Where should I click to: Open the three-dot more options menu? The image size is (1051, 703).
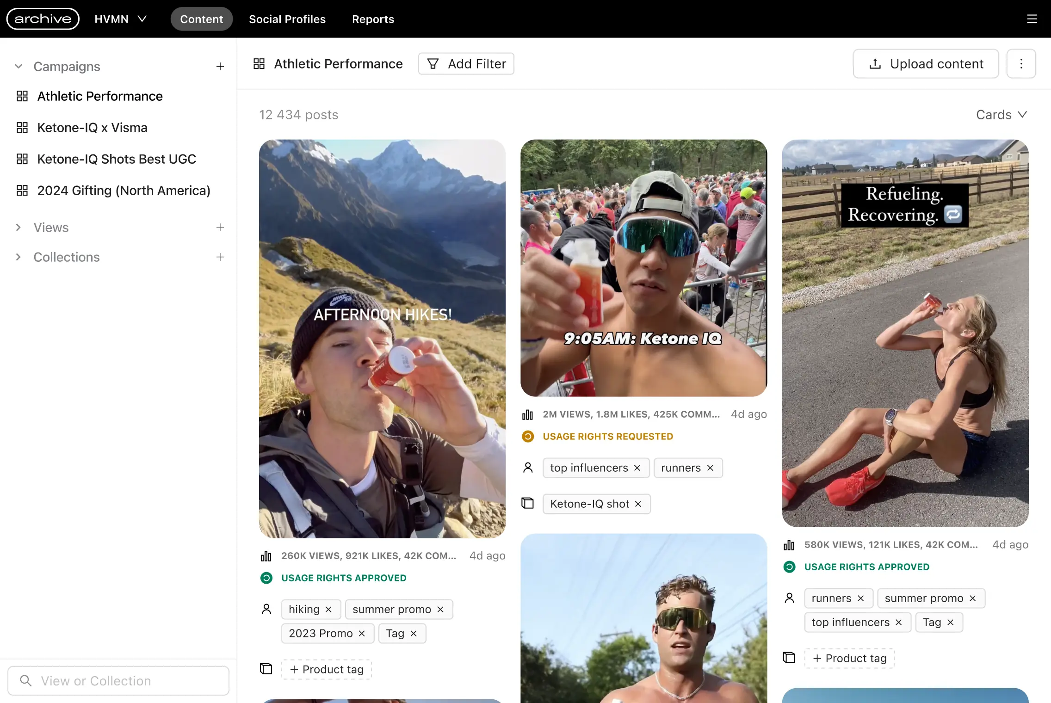(1021, 64)
